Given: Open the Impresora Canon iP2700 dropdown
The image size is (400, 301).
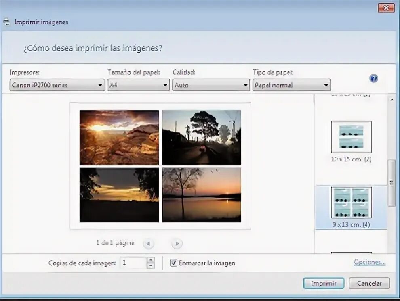Looking at the screenshot, I should [57, 85].
